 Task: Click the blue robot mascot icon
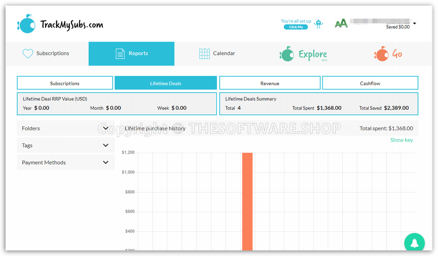click(319, 24)
